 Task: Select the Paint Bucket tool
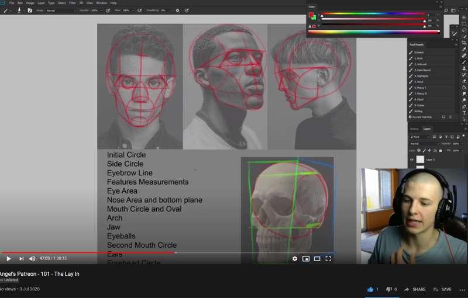tap(464, 88)
